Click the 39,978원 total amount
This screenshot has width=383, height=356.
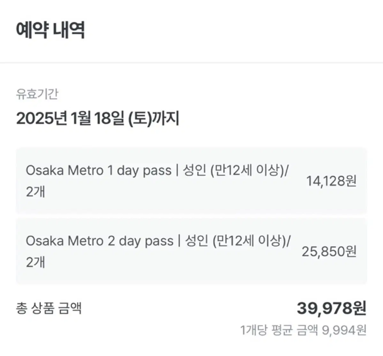tap(331, 308)
